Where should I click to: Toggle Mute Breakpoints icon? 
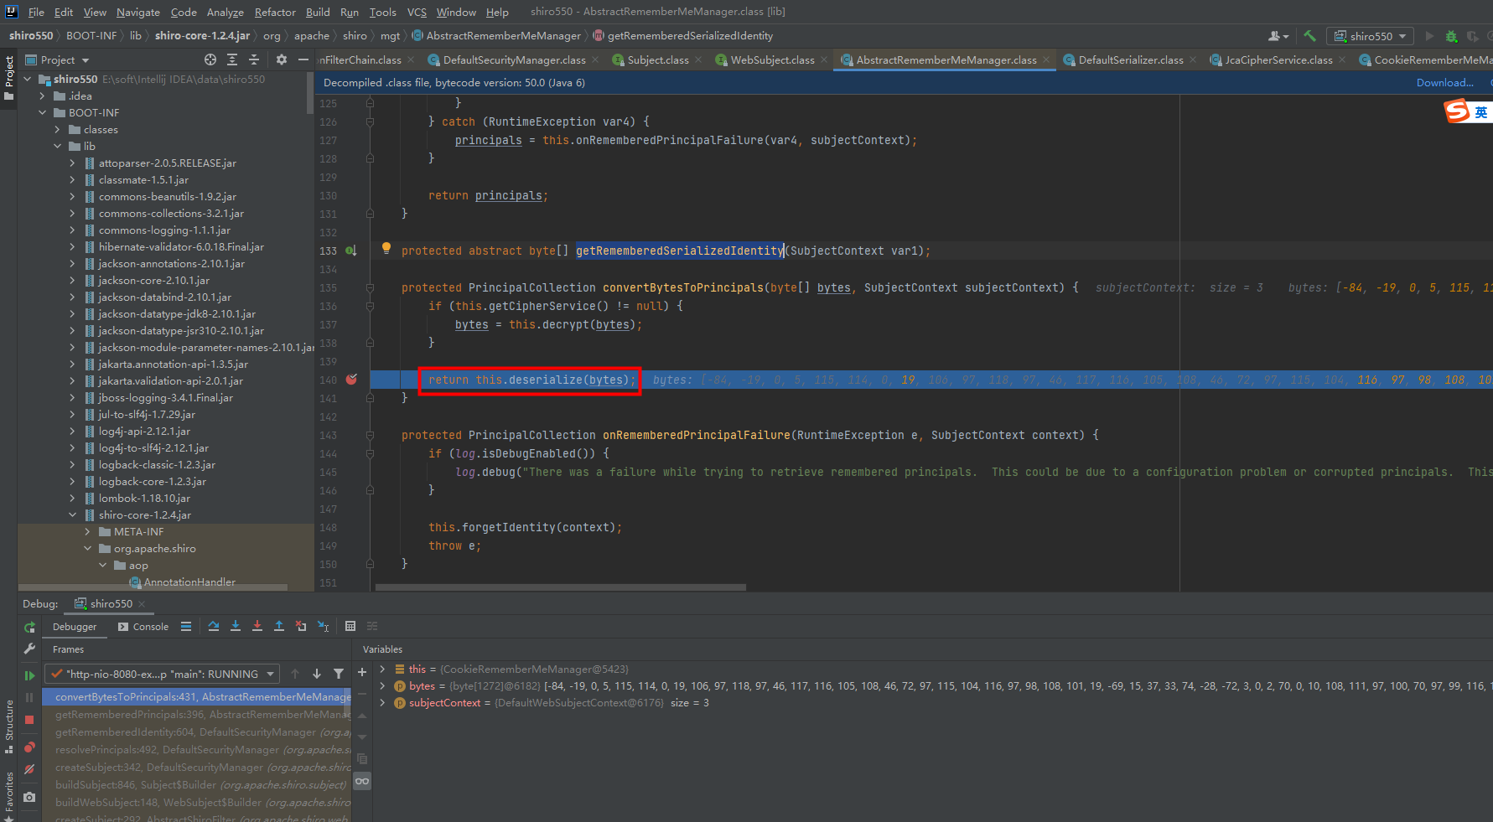[x=29, y=769]
